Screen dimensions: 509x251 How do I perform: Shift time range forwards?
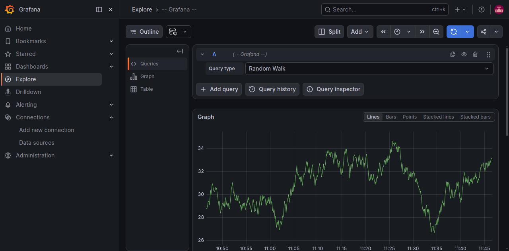[x=422, y=32]
